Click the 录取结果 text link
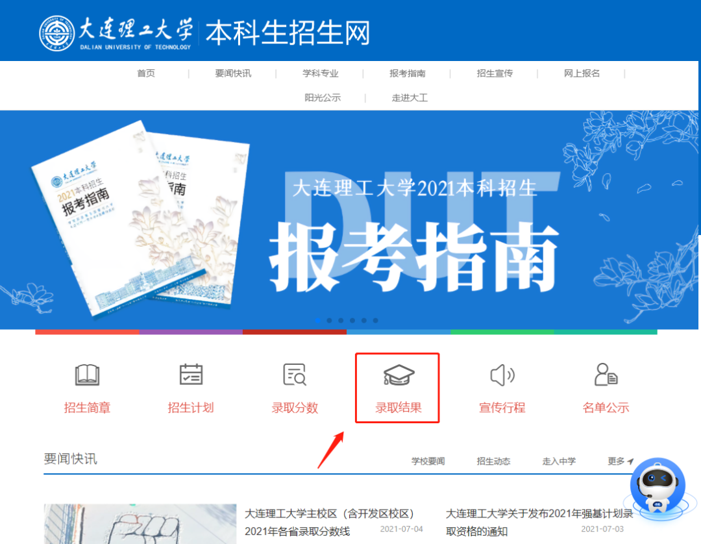The width and height of the screenshot is (701, 544). click(x=399, y=407)
